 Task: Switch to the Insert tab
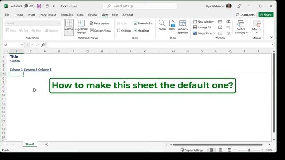pyautogui.click(x=32, y=15)
